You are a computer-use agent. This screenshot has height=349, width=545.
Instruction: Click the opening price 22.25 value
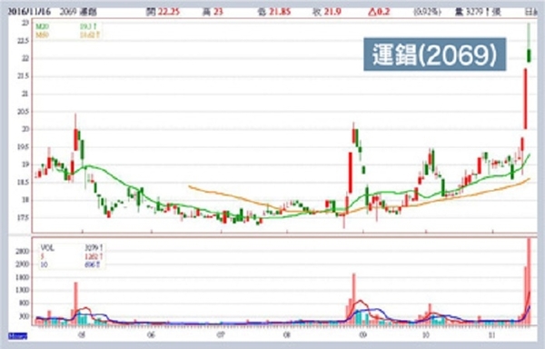[x=169, y=12]
